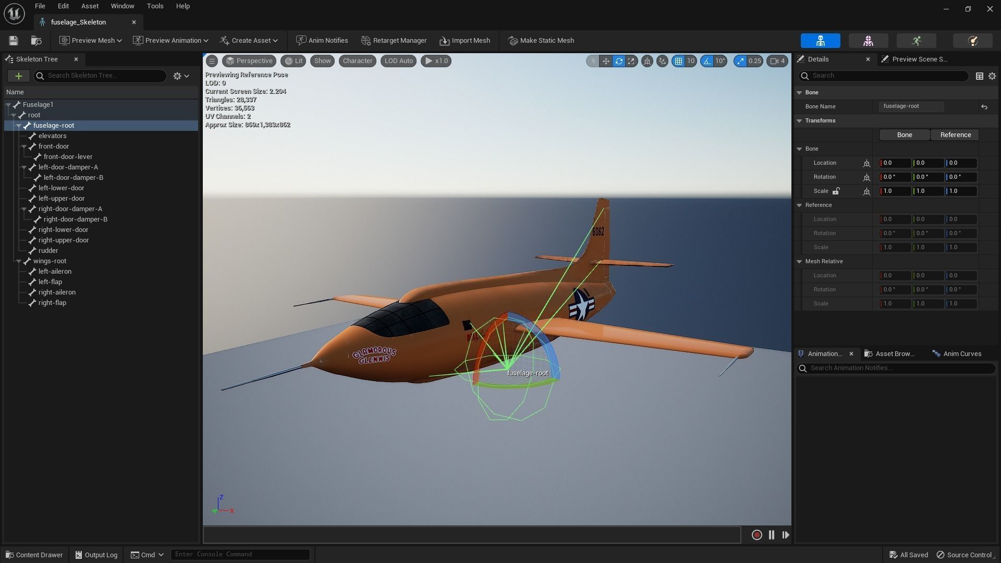Open Skeleton Tree filter options
Viewport: 1001px width, 563px height.
coord(181,76)
